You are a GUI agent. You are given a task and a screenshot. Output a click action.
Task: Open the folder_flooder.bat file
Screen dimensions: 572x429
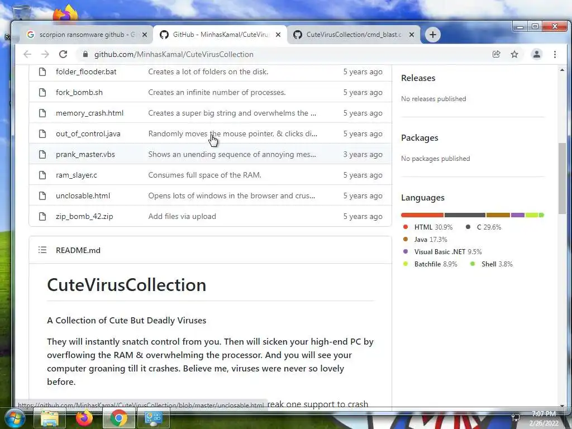[x=86, y=72]
